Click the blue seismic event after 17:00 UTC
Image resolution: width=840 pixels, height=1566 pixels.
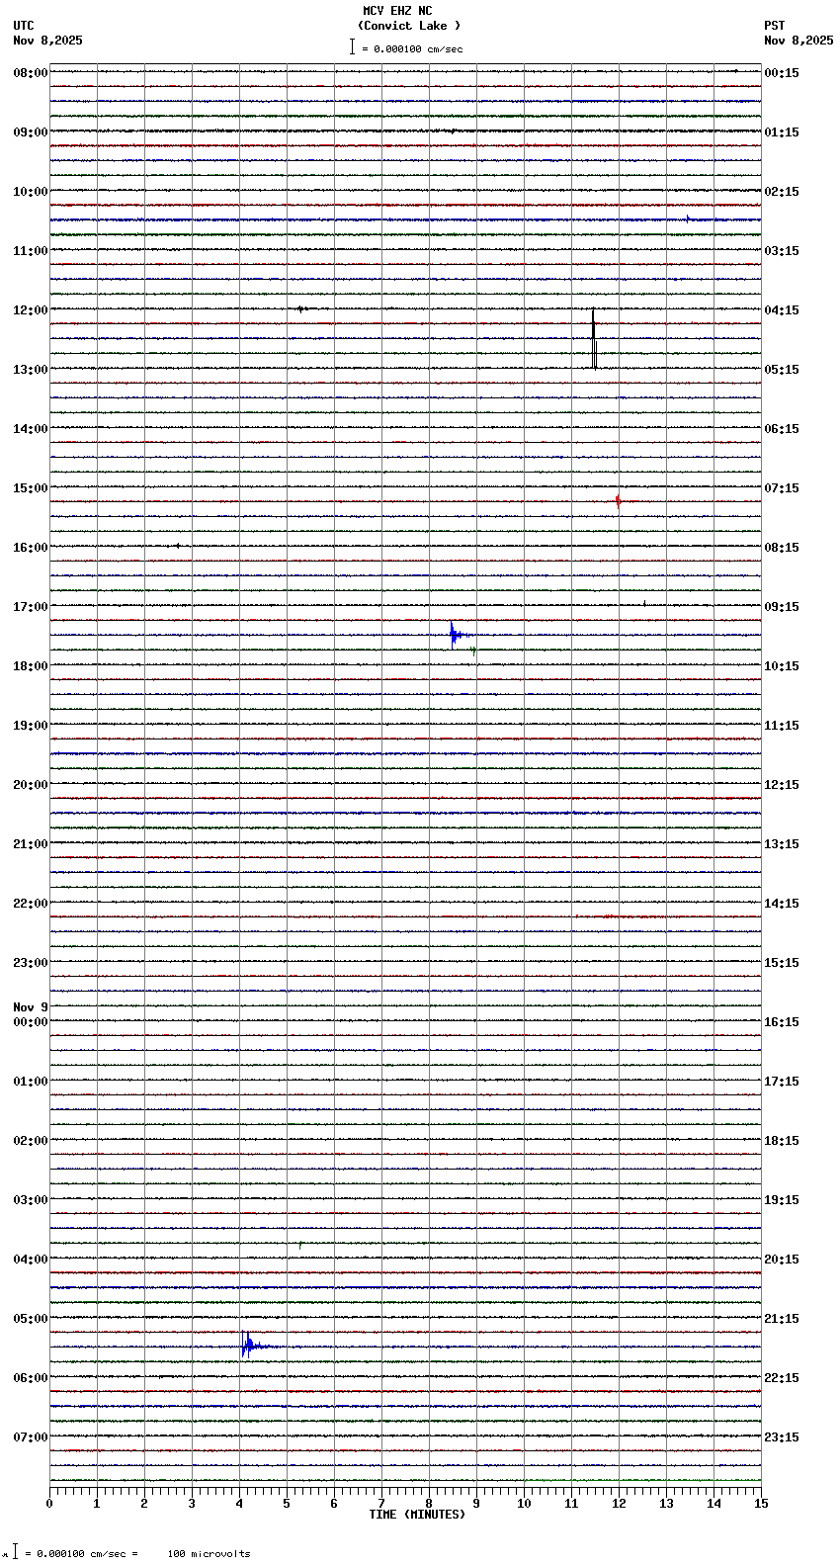click(458, 634)
